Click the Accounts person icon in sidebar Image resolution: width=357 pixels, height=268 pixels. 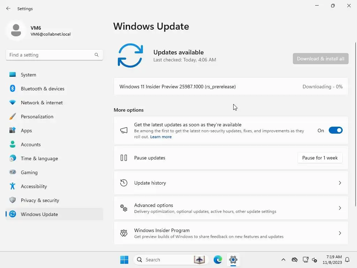tap(13, 144)
